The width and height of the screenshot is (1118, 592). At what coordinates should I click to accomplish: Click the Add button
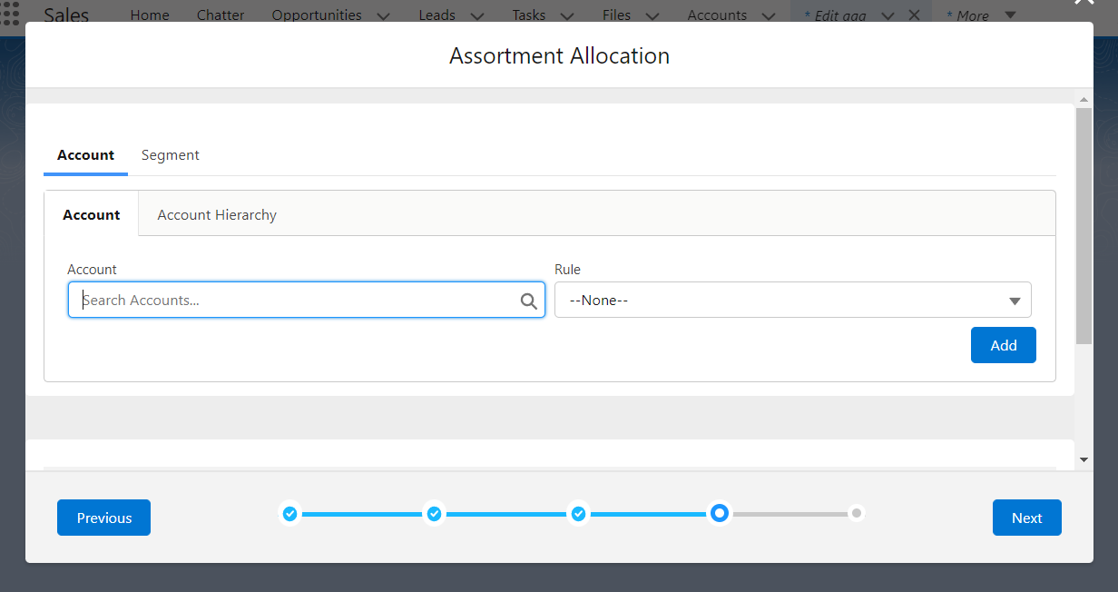pos(1003,345)
